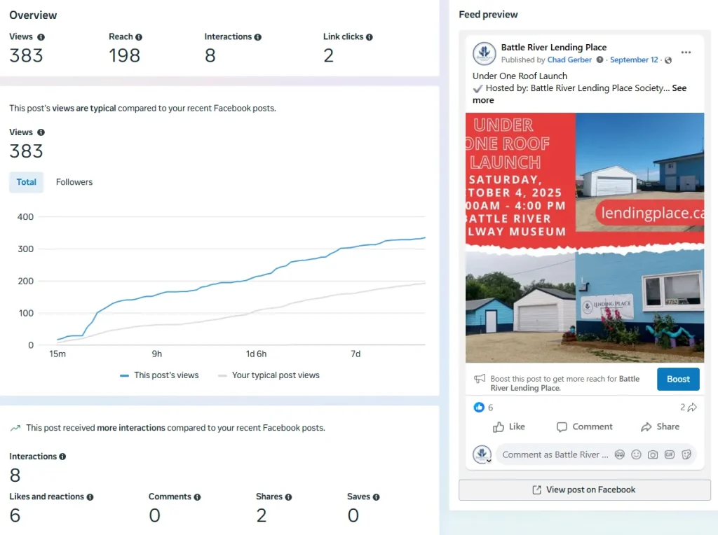Insert a GIF in the comment

[x=670, y=454]
